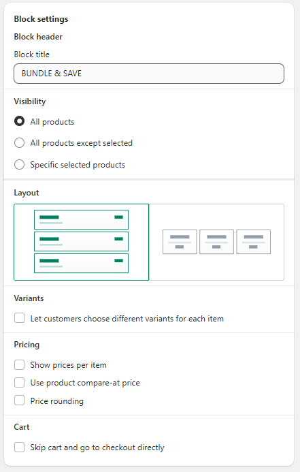This screenshot has width=300, height=472.
Task: Click the 'Price rounding' label text
Action: click(57, 401)
